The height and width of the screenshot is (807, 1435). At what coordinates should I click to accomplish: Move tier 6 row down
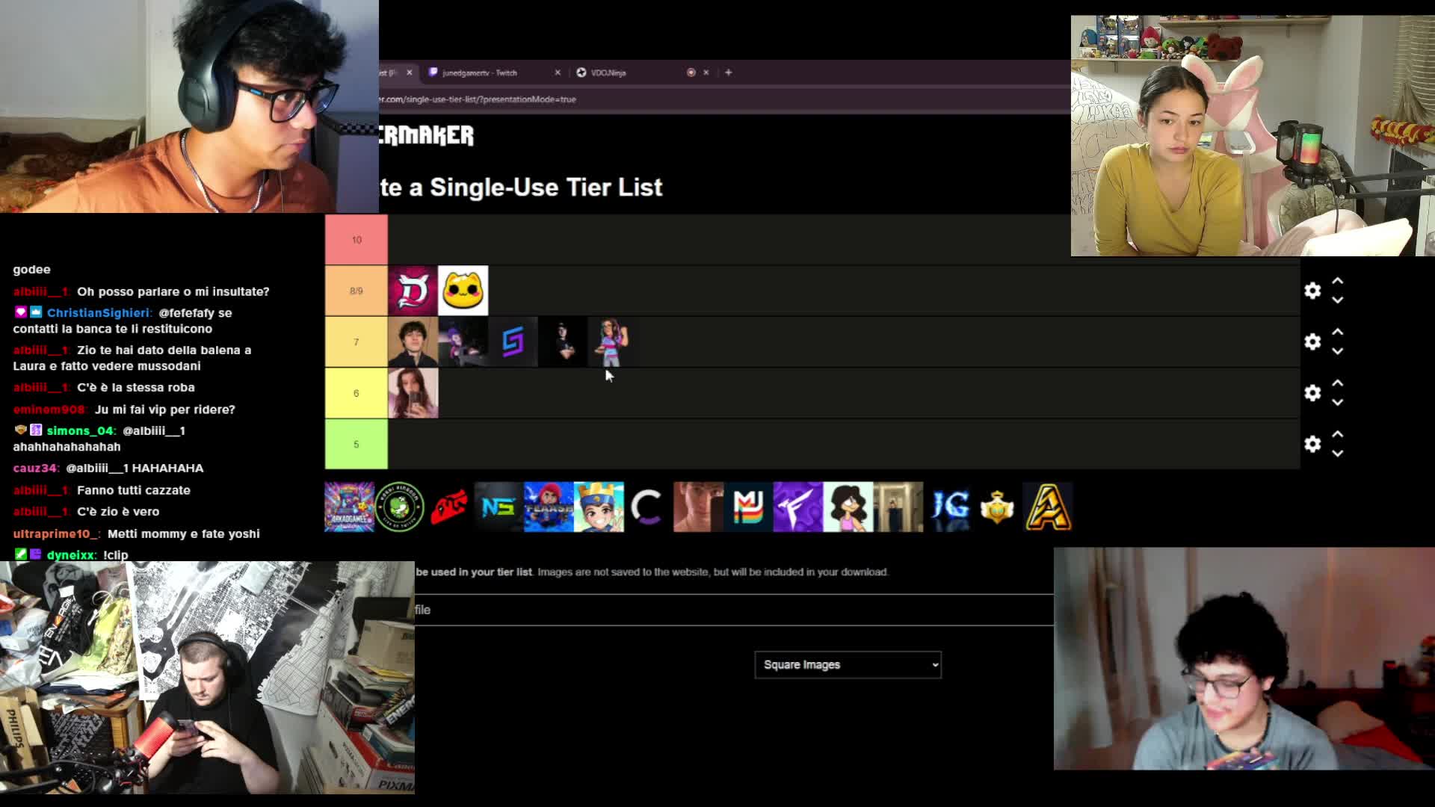1338,403
